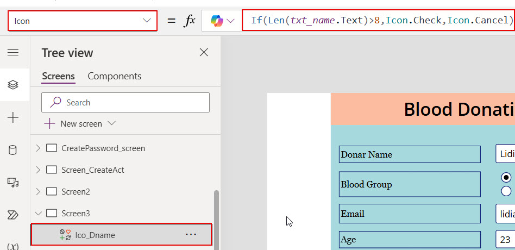Click the Age input showing 23

pos(505,240)
